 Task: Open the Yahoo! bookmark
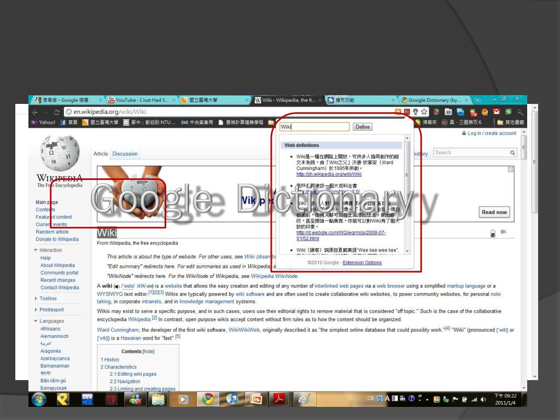coord(43,122)
